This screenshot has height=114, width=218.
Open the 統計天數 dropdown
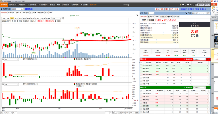pyautogui.click(x=153, y=13)
